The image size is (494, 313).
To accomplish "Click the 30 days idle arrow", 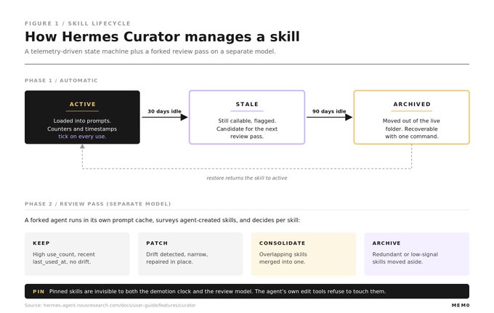I will point(165,117).
